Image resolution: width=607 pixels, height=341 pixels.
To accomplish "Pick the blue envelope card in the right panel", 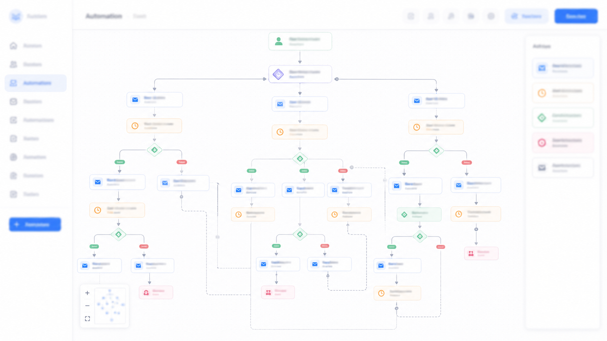I will coord(563,68).
